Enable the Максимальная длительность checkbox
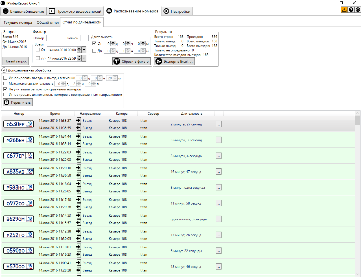 (5, 84)
